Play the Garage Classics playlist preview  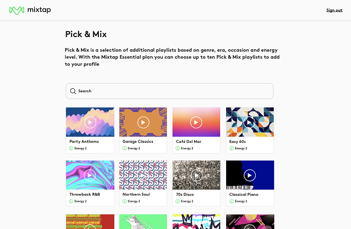pos(143,122)
